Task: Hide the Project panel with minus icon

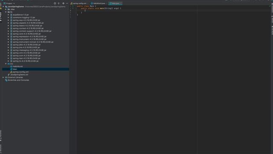Action: pyautogui.click(x=67, y=3)
